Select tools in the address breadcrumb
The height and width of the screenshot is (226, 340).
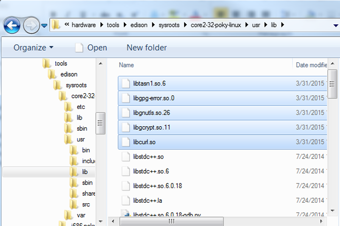[113, 25]
